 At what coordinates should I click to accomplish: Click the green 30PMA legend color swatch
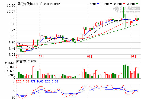(137, 4)
